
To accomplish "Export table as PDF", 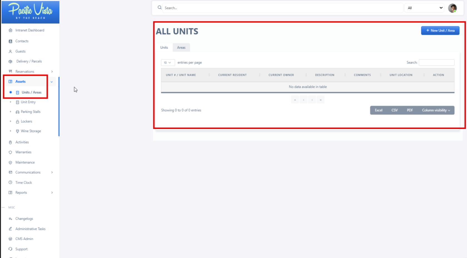I will 410,110.
